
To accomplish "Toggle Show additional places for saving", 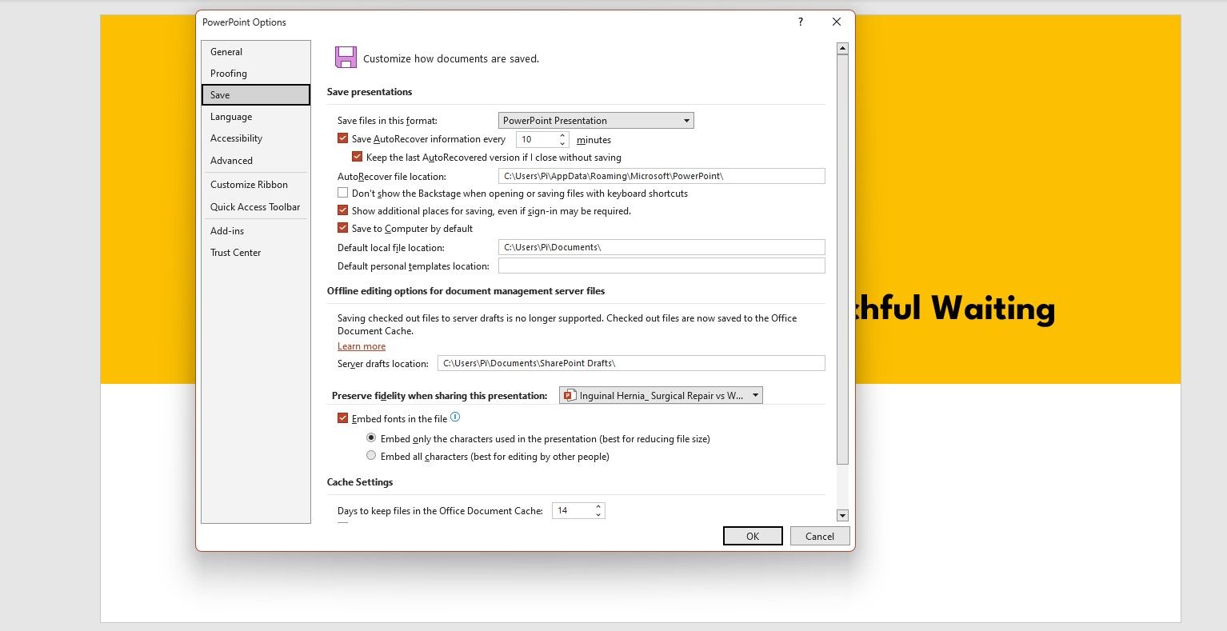I will 343,211.
